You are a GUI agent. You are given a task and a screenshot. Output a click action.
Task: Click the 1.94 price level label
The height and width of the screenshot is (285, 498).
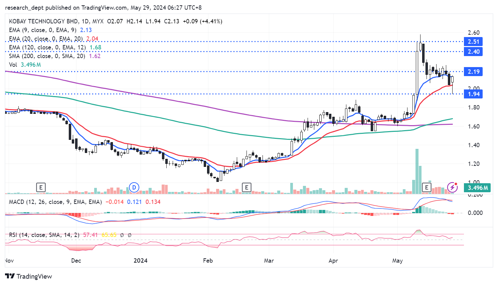[473, 94]
